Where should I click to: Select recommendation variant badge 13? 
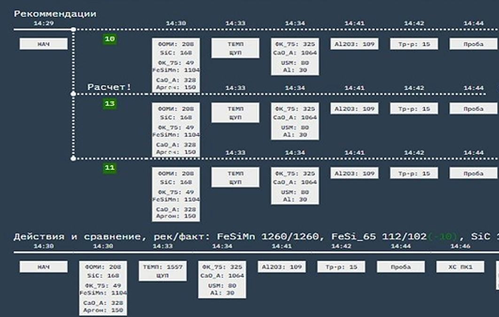109,104
